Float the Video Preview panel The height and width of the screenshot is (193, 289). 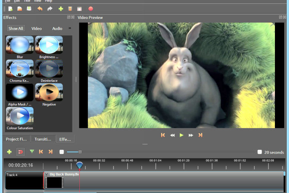pyautogui.click(x=280, y=17)
